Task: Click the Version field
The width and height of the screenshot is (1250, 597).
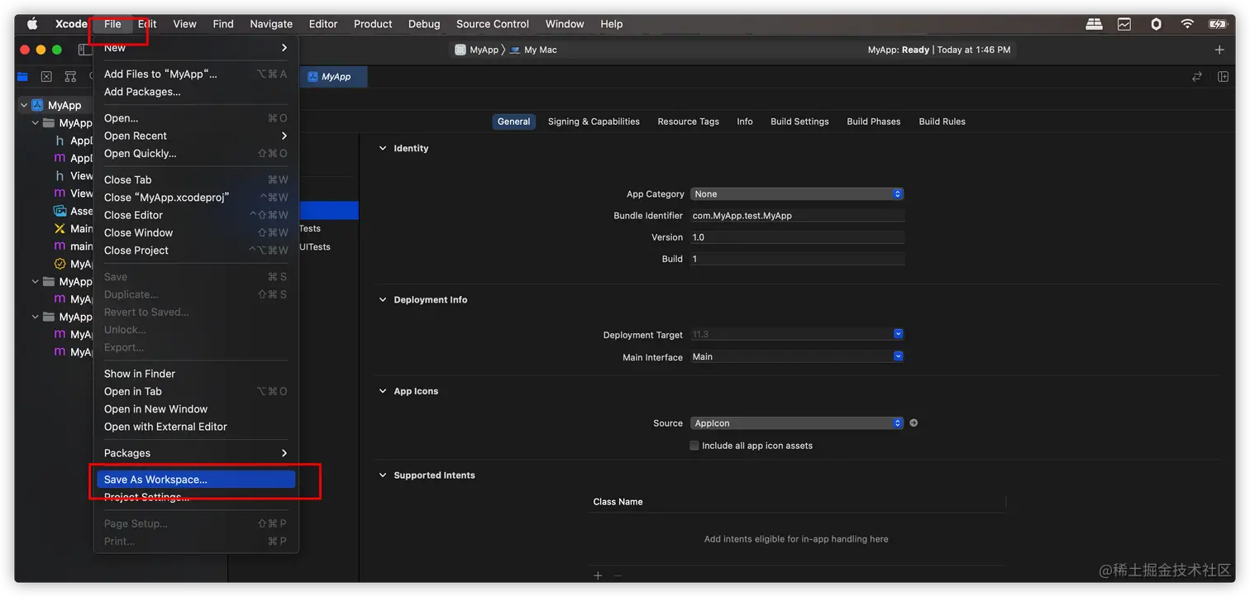Action: point(797,237)
